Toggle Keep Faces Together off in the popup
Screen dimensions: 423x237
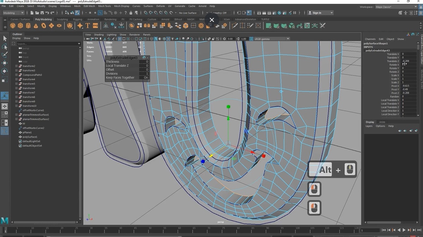point(145,78)
